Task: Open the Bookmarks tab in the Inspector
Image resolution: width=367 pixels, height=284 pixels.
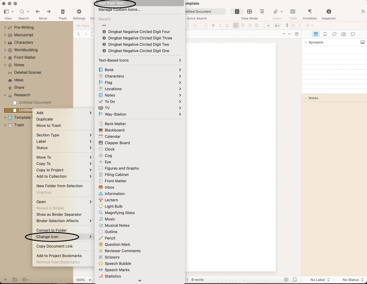Action: pos(325,33)
